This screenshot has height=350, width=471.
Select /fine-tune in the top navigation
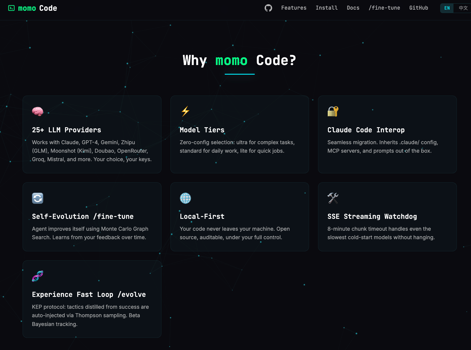click(x=384, y=8)
